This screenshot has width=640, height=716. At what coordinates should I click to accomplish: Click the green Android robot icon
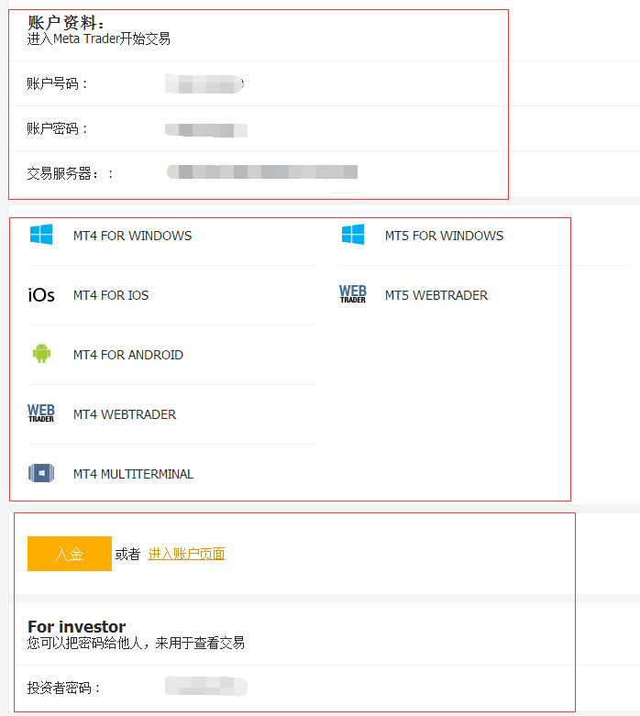(41, 354)
